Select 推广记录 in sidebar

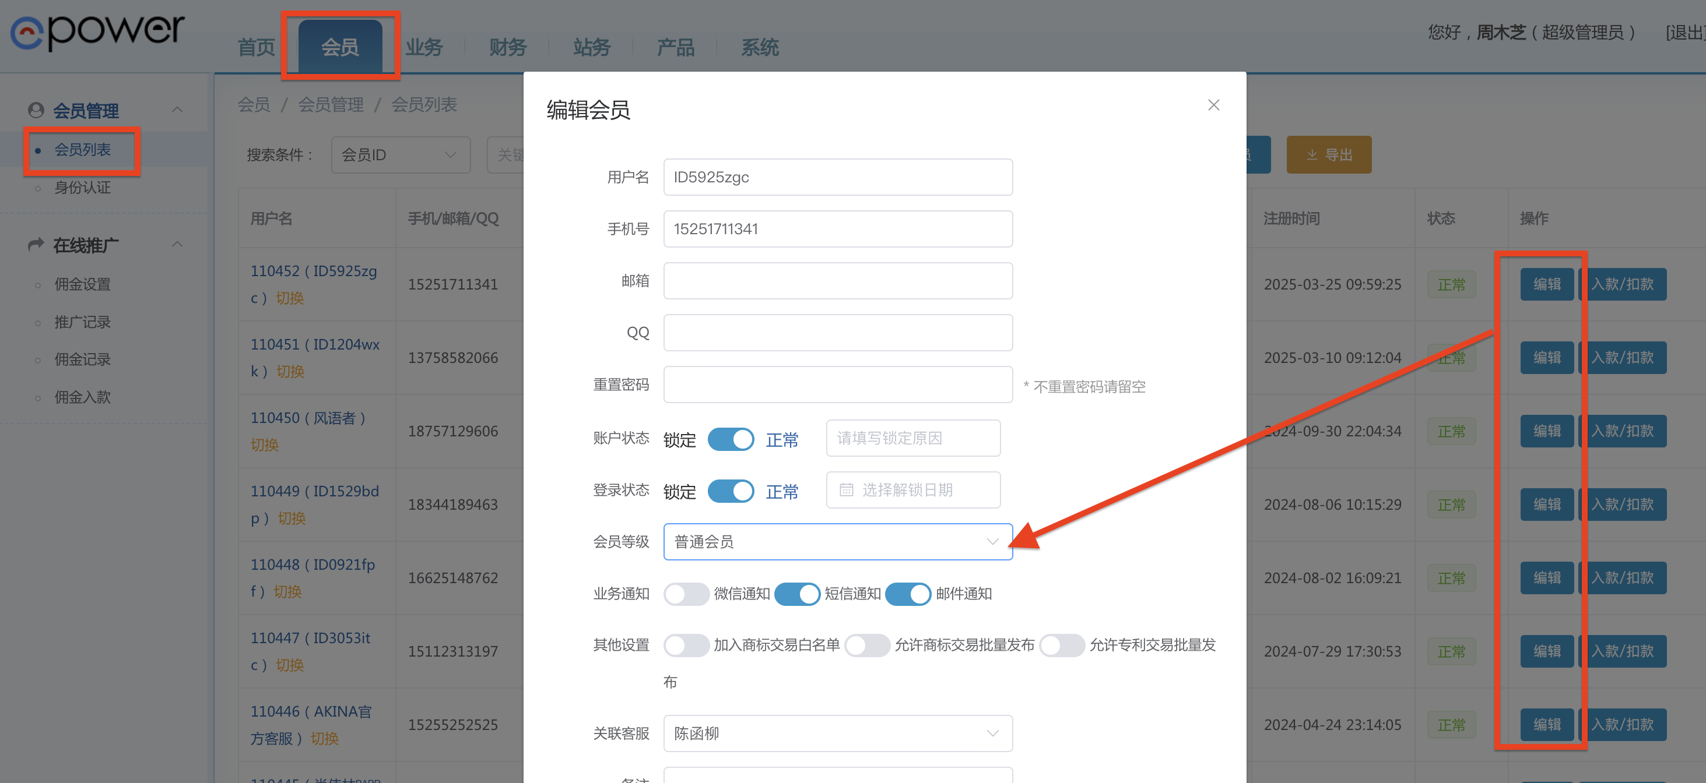tap(82, 322)
